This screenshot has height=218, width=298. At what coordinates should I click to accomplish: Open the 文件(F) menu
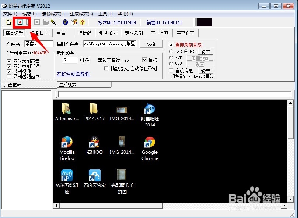10,14
